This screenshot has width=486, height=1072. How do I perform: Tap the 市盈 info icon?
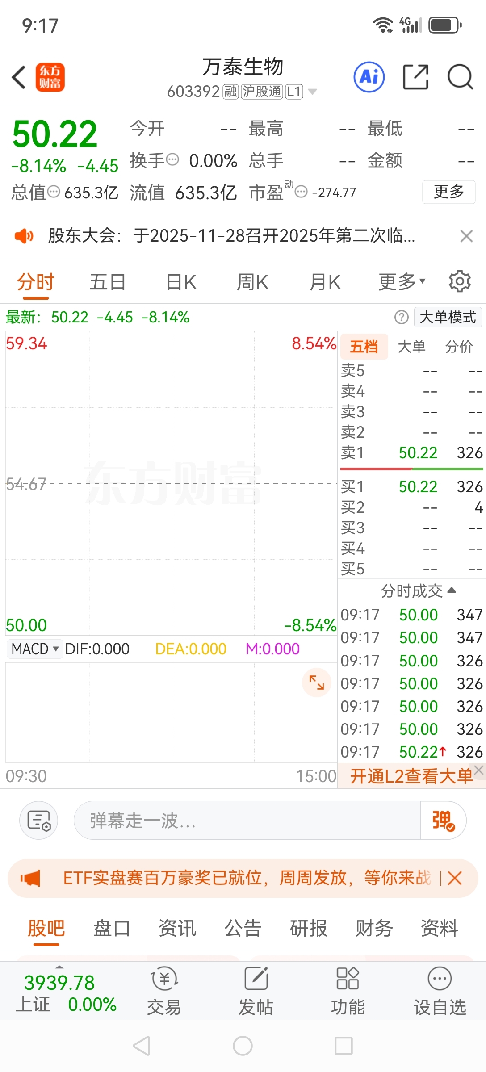[302, 192]
